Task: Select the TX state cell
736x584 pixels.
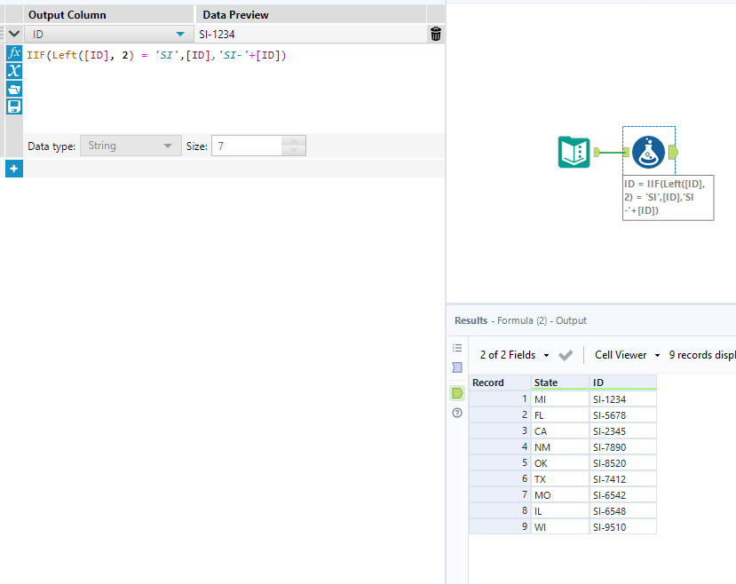Action: [560, 479]
